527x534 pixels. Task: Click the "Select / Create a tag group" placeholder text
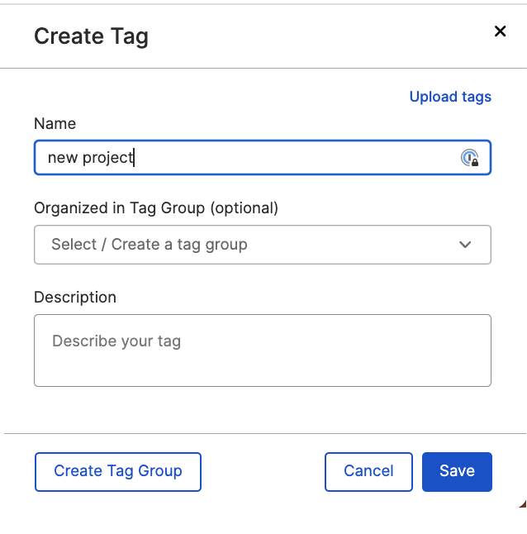pyautogui.click(x=149, y=245)
